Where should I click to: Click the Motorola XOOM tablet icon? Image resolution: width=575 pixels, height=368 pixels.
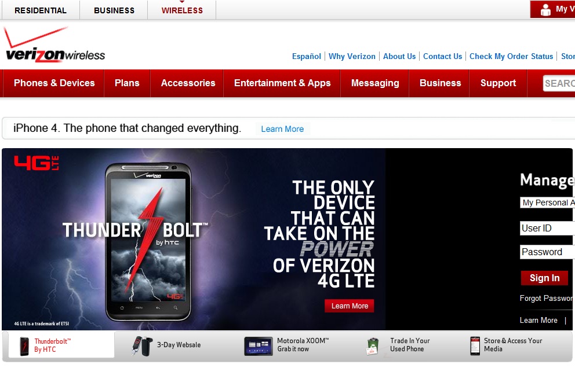coord(258,345)
